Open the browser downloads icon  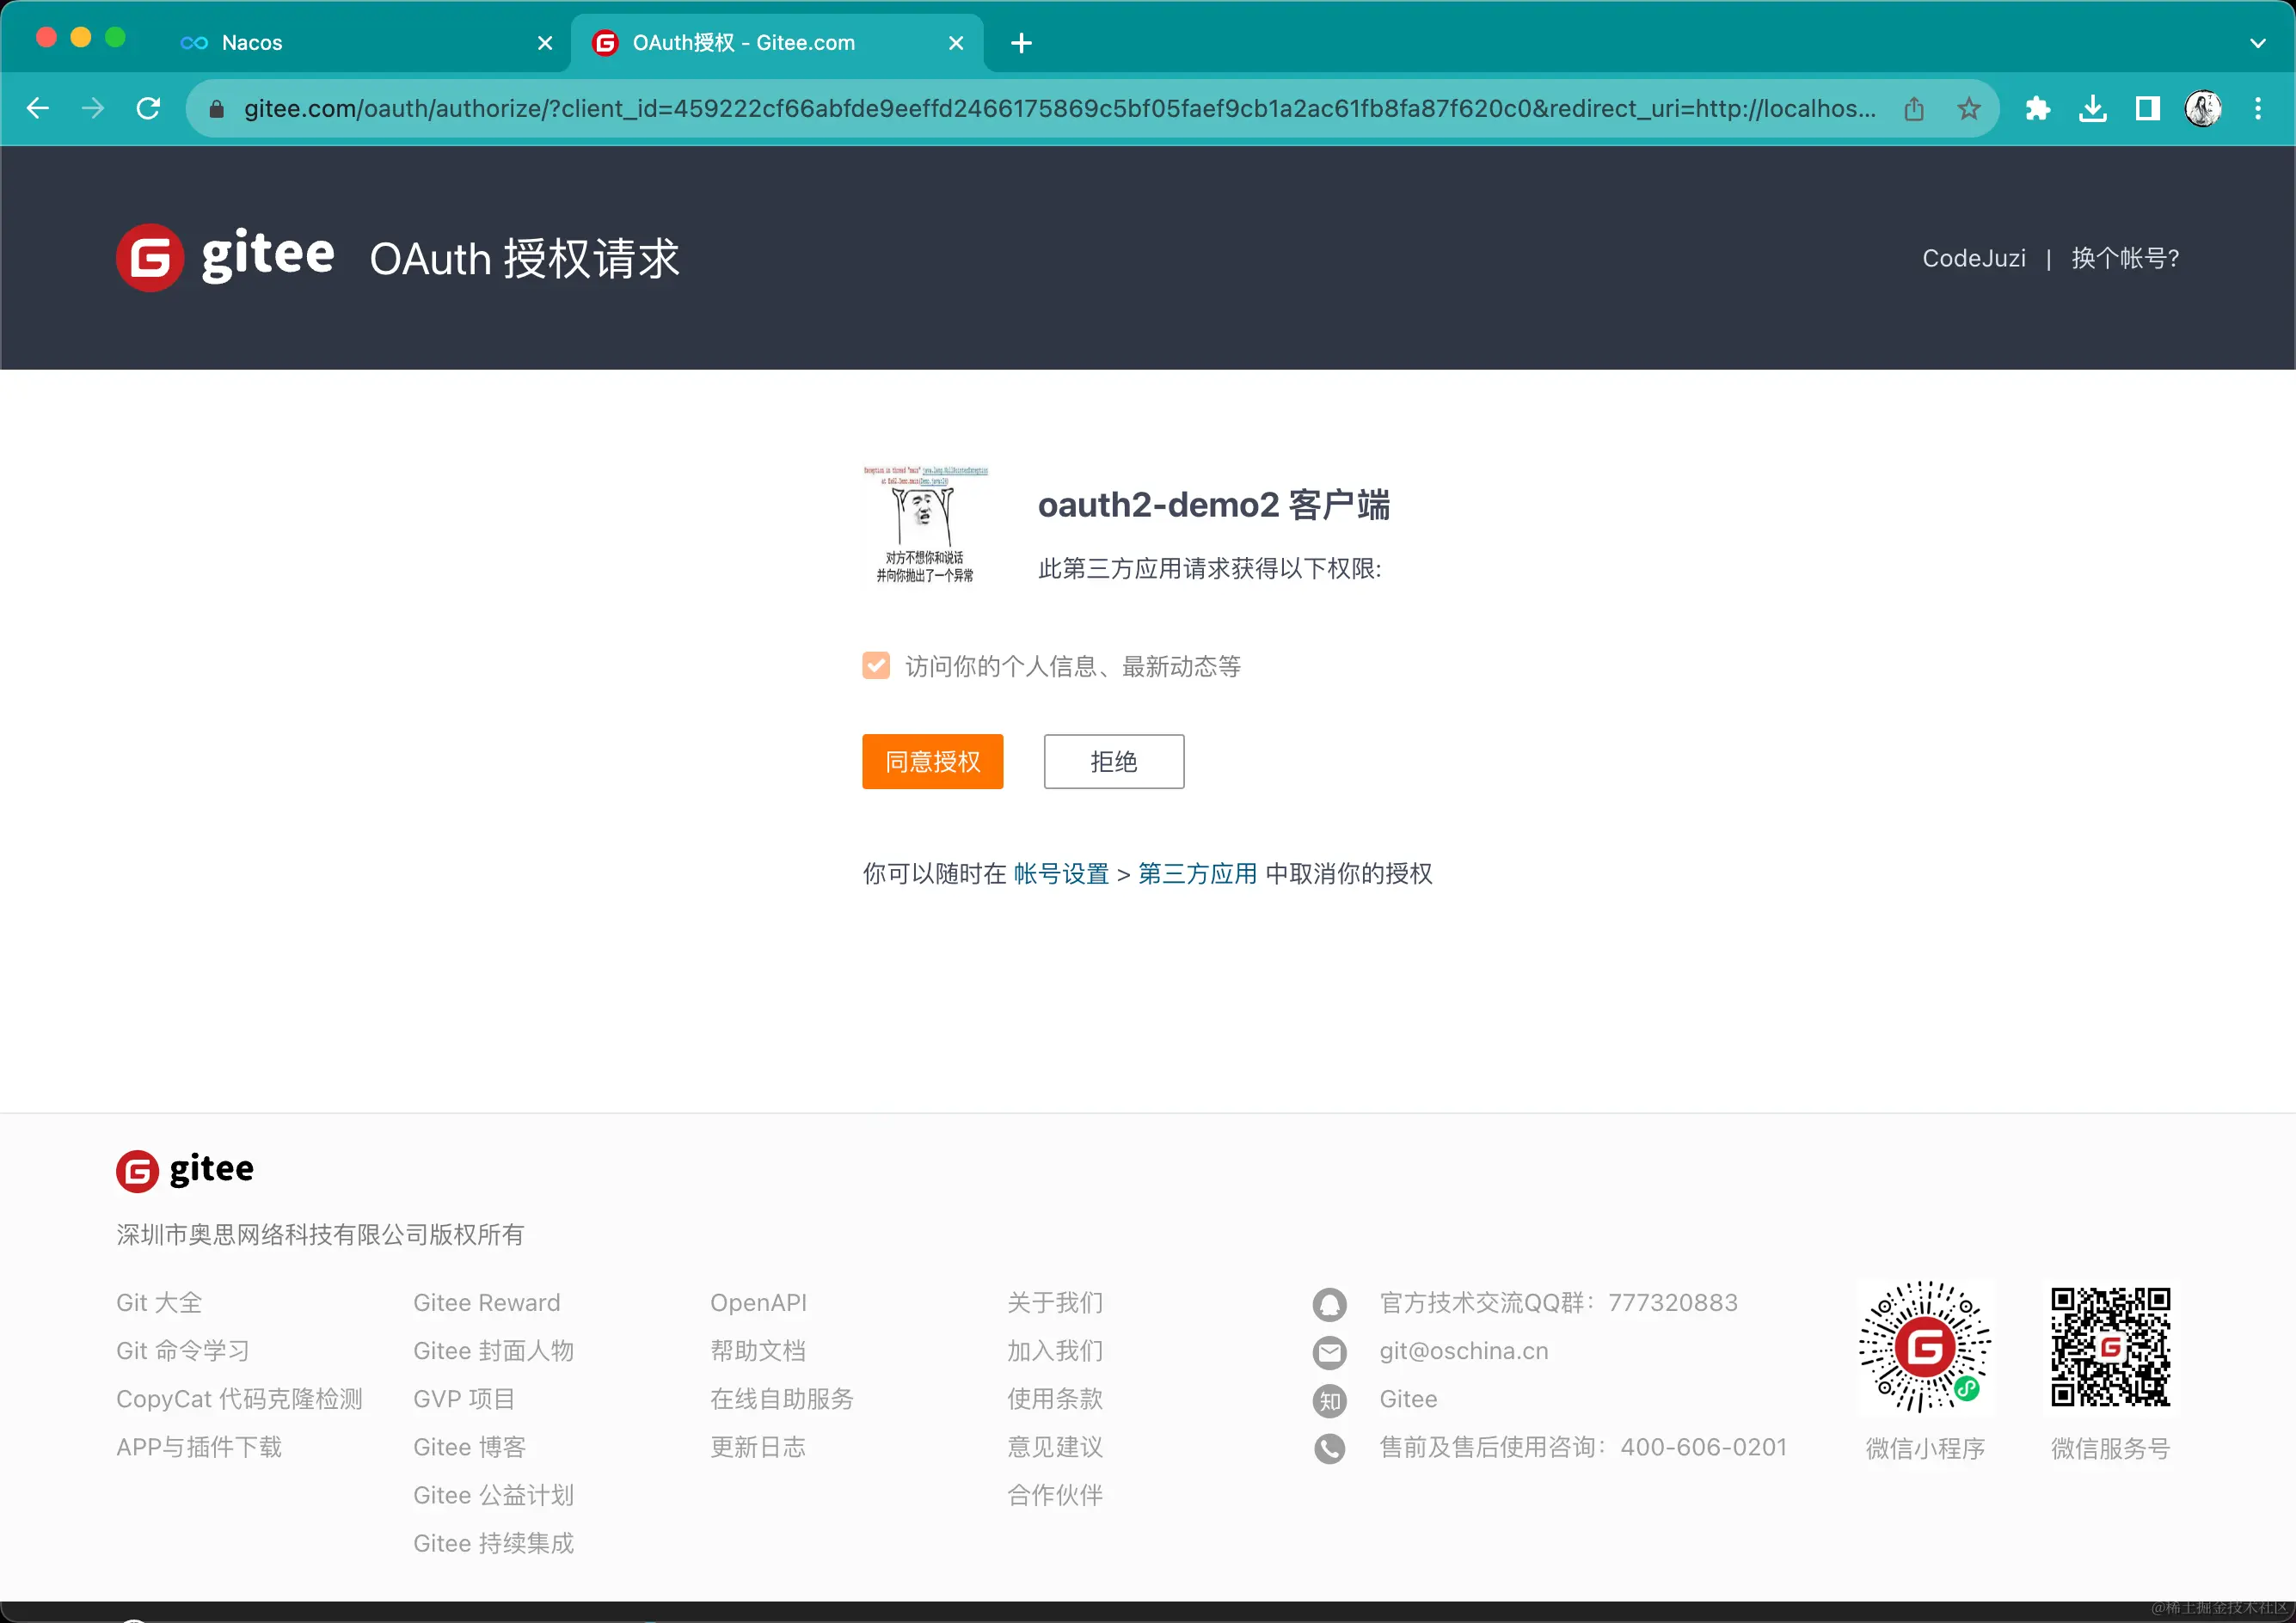tap(2092, 108)
